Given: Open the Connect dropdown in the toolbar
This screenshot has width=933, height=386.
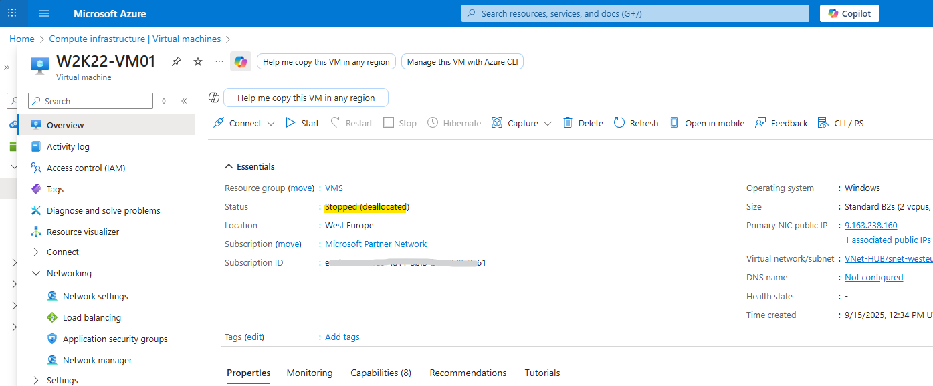Looking at the screenshot, I should pos(244,123).
